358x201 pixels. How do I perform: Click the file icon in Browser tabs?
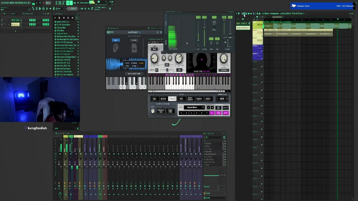click(x=59, y=18)
